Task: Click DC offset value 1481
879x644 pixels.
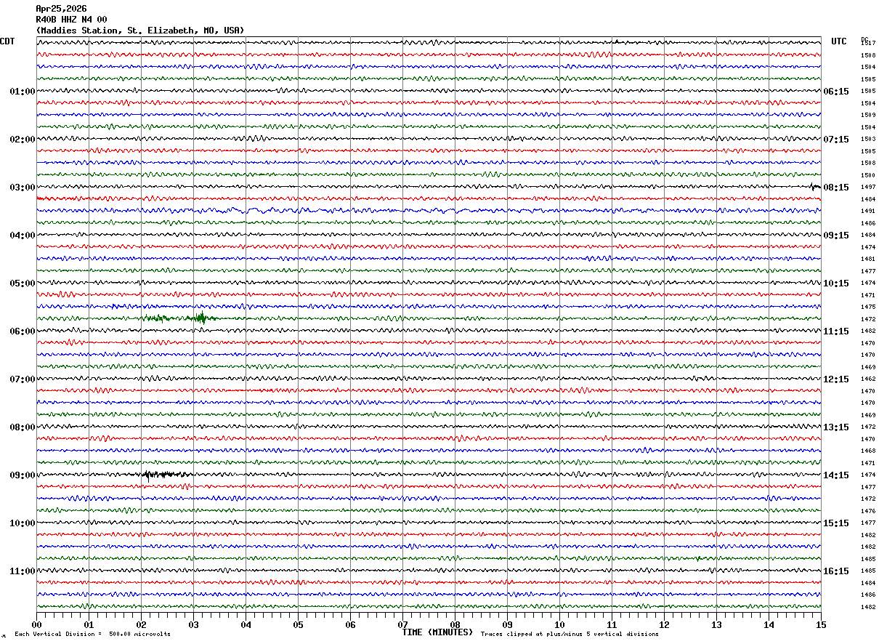Action: click(868, 259)
